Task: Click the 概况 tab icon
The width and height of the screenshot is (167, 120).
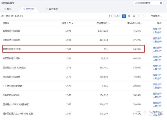Action: click(5, 9)
